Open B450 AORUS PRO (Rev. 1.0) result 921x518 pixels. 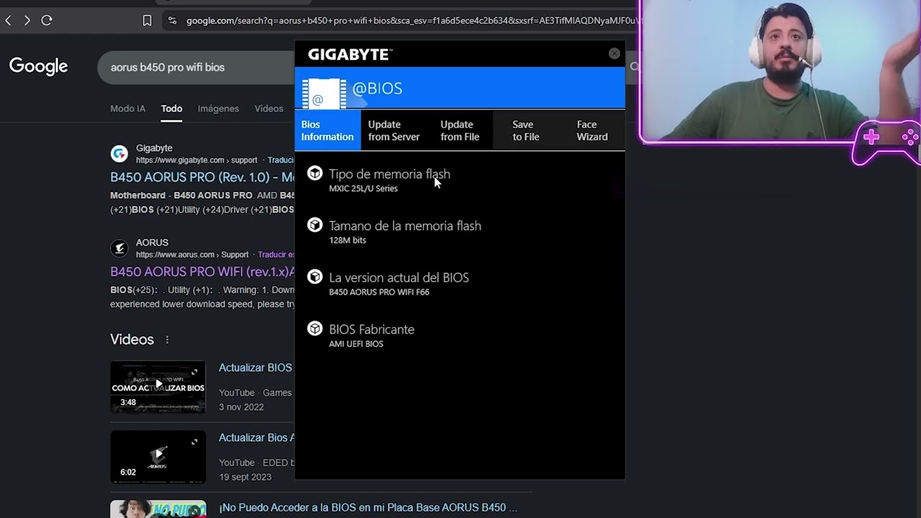[x=202, y=177]
